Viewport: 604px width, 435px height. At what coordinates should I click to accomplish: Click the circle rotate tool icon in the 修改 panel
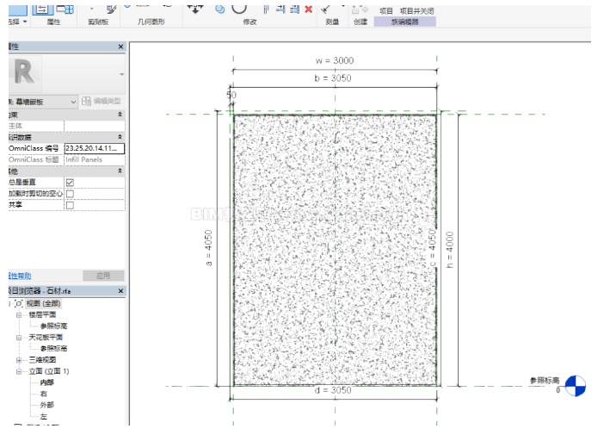(x=239, y=8)
